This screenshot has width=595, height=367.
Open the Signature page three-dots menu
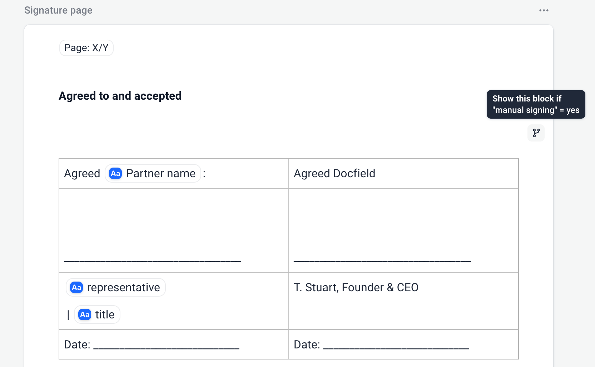coord(544,10)
